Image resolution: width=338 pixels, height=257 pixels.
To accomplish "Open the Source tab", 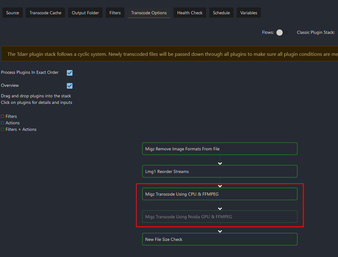I will (12, 13).
